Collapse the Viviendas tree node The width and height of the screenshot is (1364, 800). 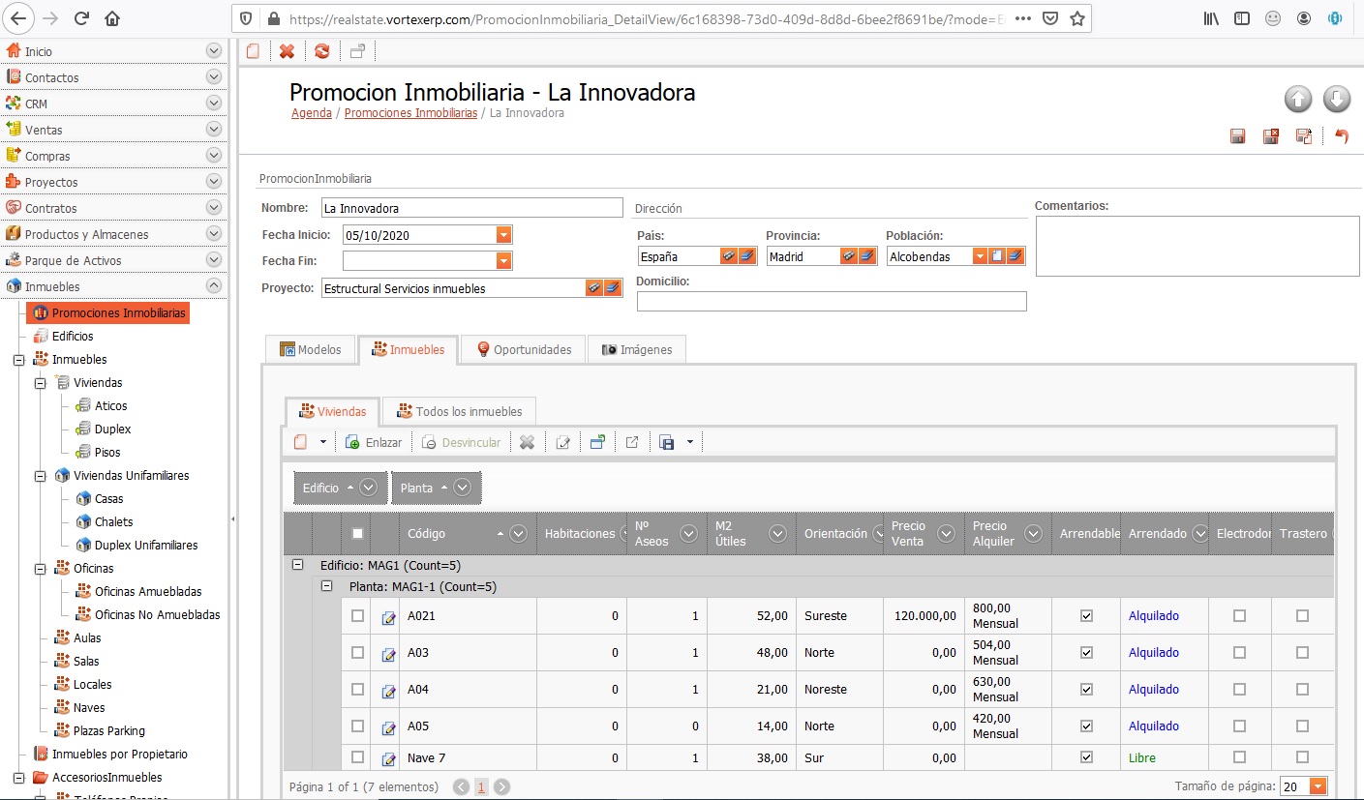click(41, 383)
